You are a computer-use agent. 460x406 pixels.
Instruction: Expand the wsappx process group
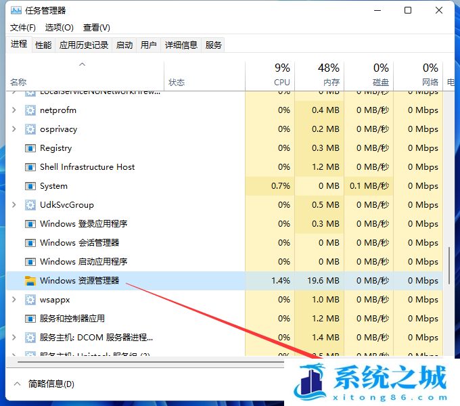click(14, 300)
